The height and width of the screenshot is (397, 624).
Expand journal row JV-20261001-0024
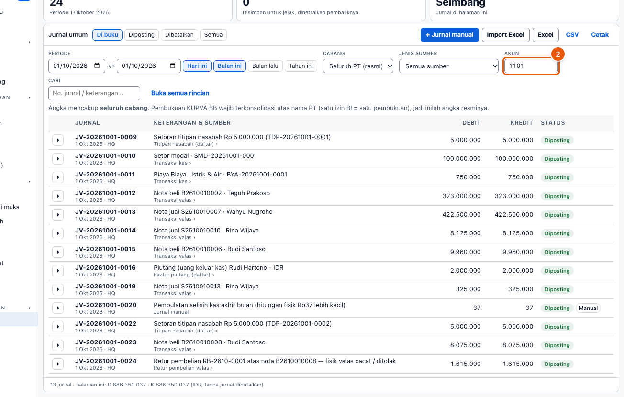58,364
